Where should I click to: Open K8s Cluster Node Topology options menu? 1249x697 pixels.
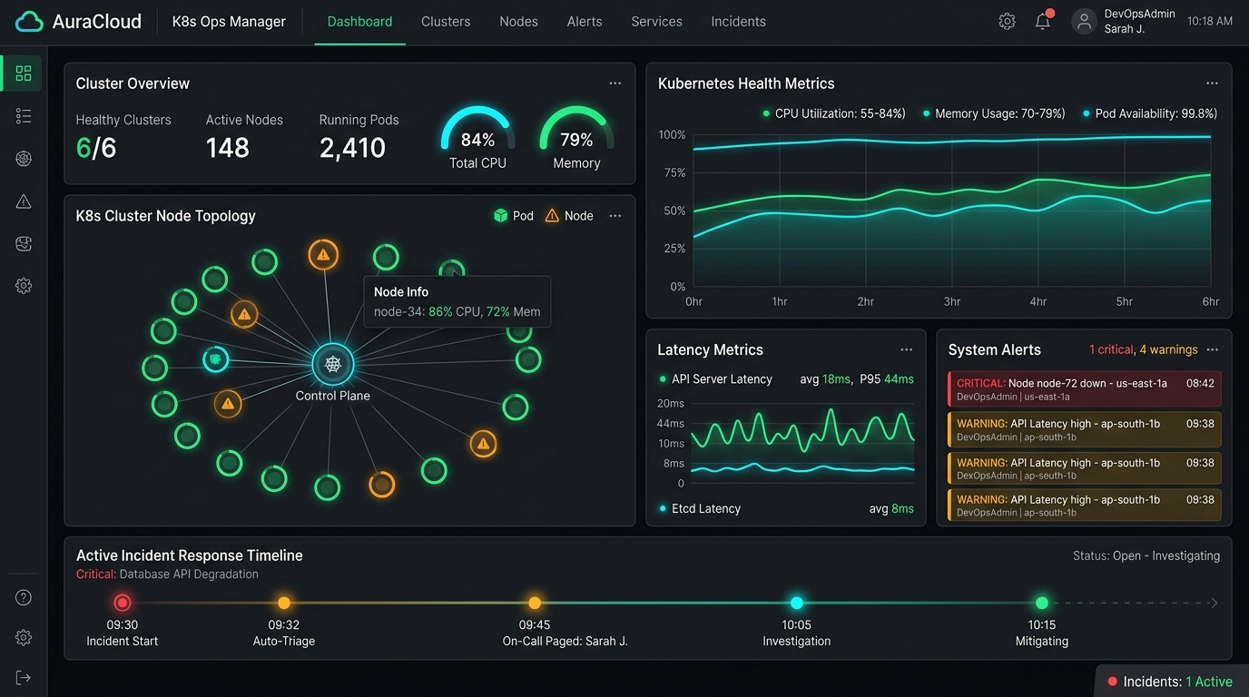(615, 216)
